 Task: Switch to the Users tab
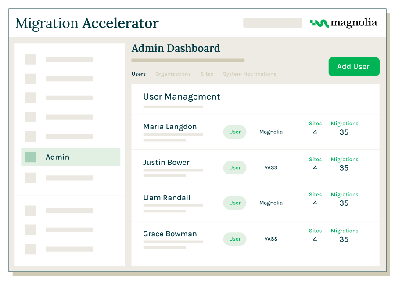tap(139, 74)
